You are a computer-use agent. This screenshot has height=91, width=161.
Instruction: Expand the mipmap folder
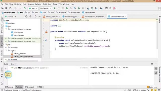pyautogui.click(x=6, y=60)
